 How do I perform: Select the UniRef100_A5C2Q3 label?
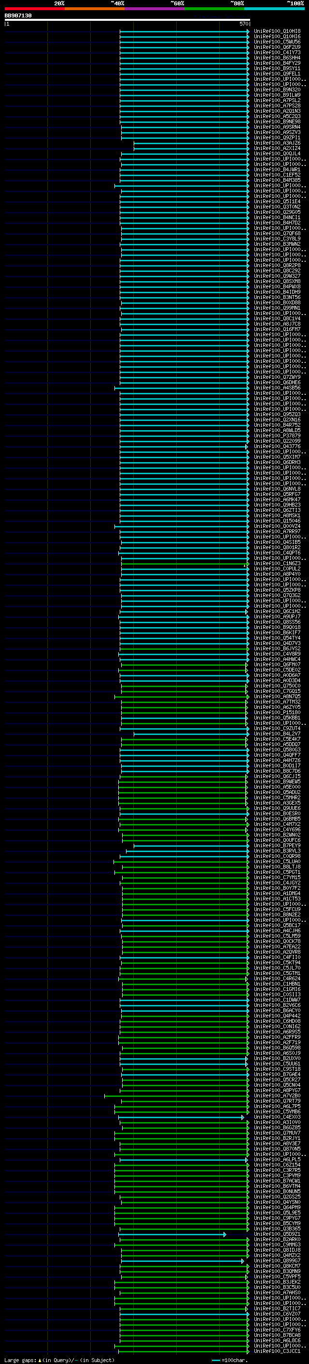coord(277,117)
